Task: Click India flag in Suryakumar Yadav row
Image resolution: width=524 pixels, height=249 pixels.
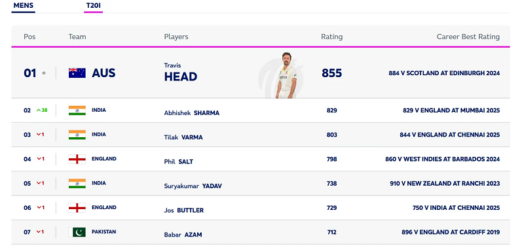Action: click(77, 184)
